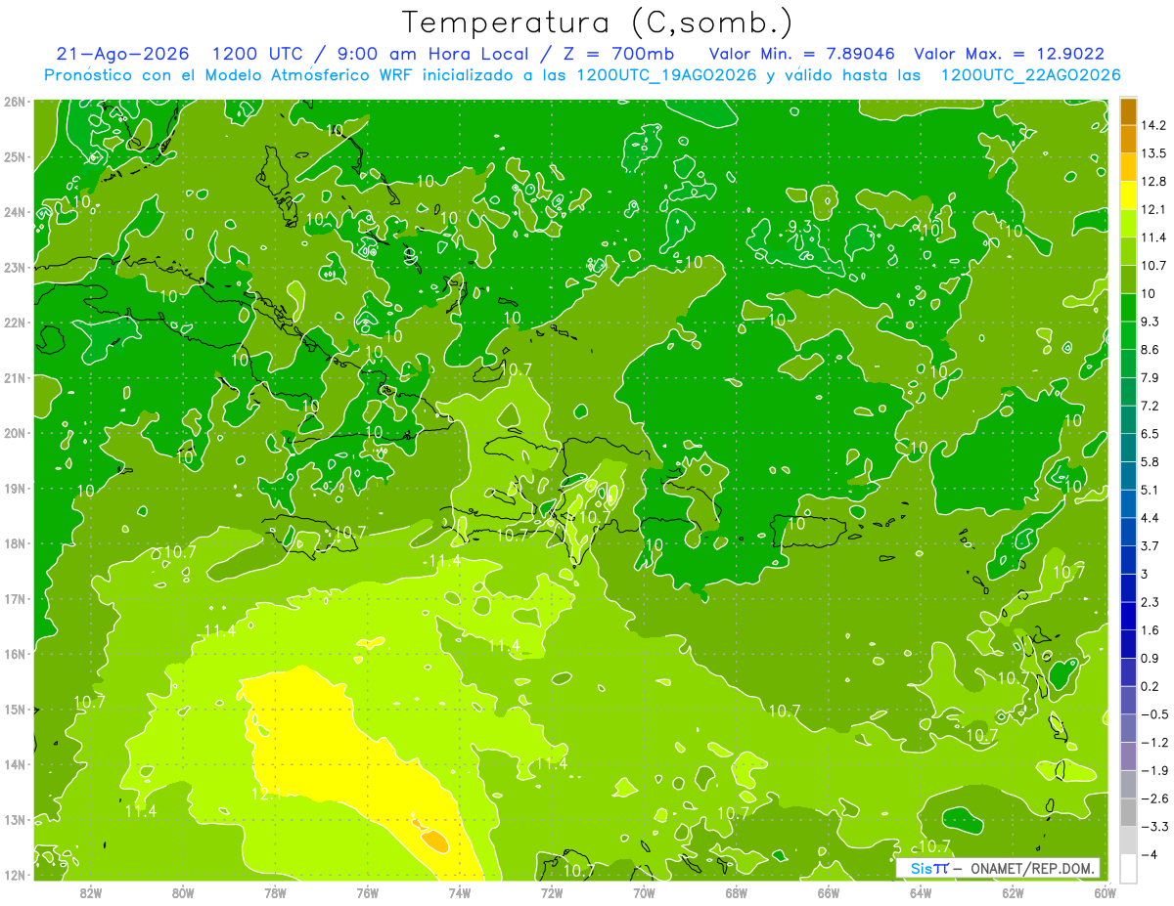Click the 68W longitude axis label
The image size is (1174, 906).
(736, 892)
